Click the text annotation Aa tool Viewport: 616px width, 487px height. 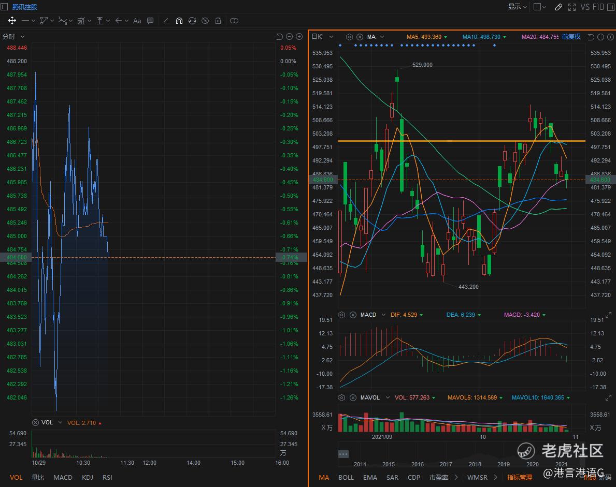click(x=137, y=21)
